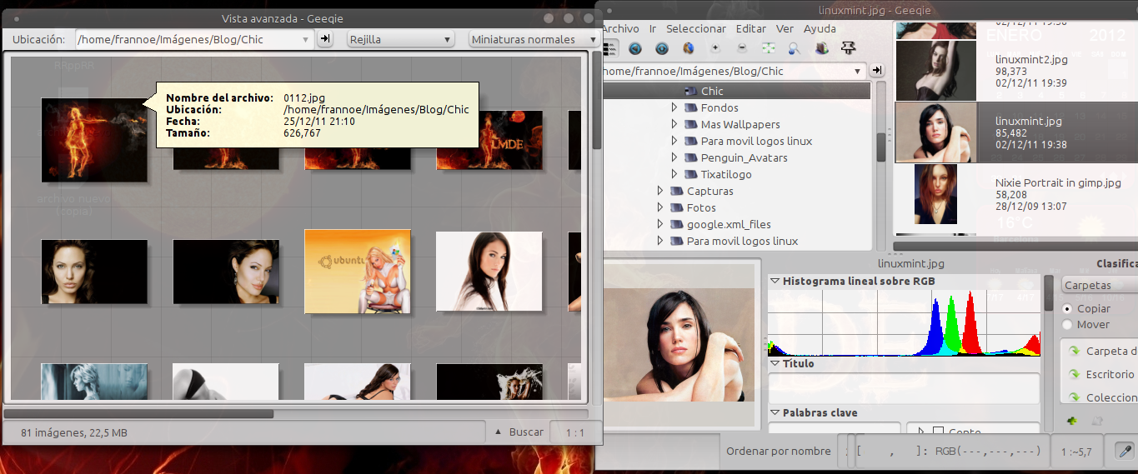Click the green arrow beside Coleccion
Viewport: 1138px width, 474px height.
(x=1074, y=398)
